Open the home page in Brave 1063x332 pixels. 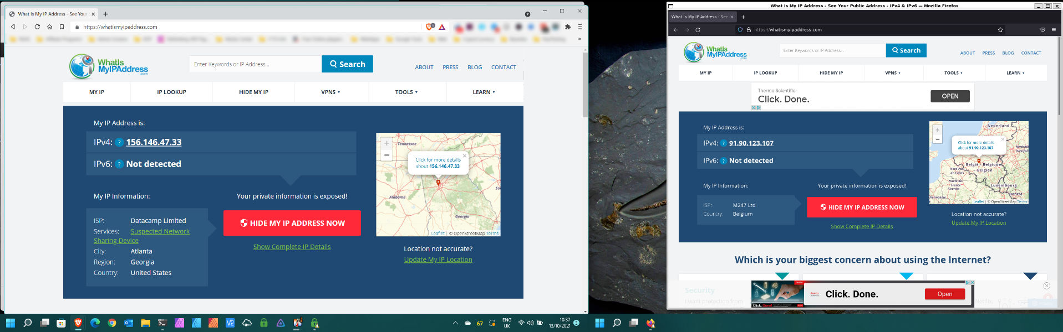[49, 27]
